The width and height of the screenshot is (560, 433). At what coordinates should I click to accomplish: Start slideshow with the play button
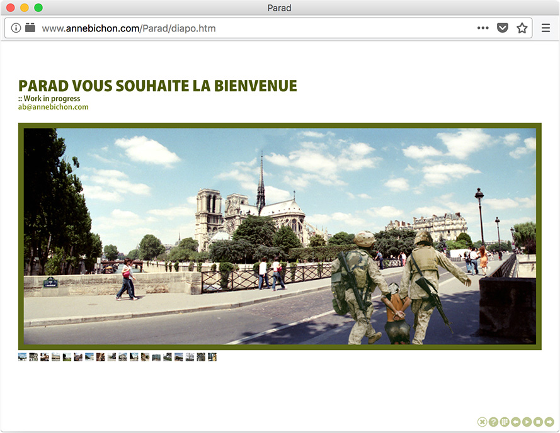527,422
